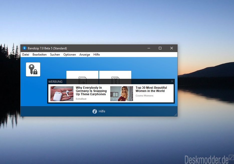Minimize the Bandizip window
This screenshot has width=234, height=164.
pos(149,48)
